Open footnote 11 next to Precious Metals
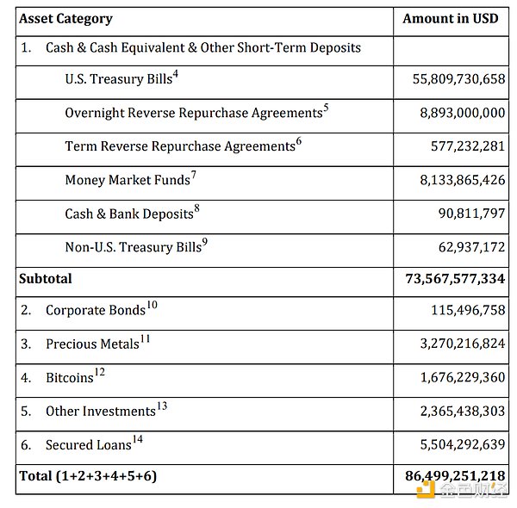The image size is (517, 508). 145,339
